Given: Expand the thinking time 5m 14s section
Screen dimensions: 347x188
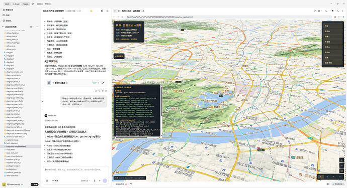Looking at the screenshot, I should 52,120.
